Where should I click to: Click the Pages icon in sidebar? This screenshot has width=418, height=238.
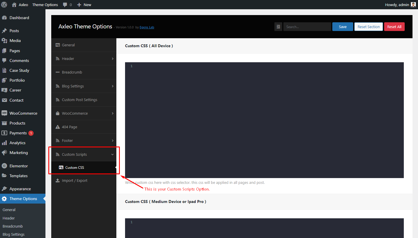tap(4, 51)
